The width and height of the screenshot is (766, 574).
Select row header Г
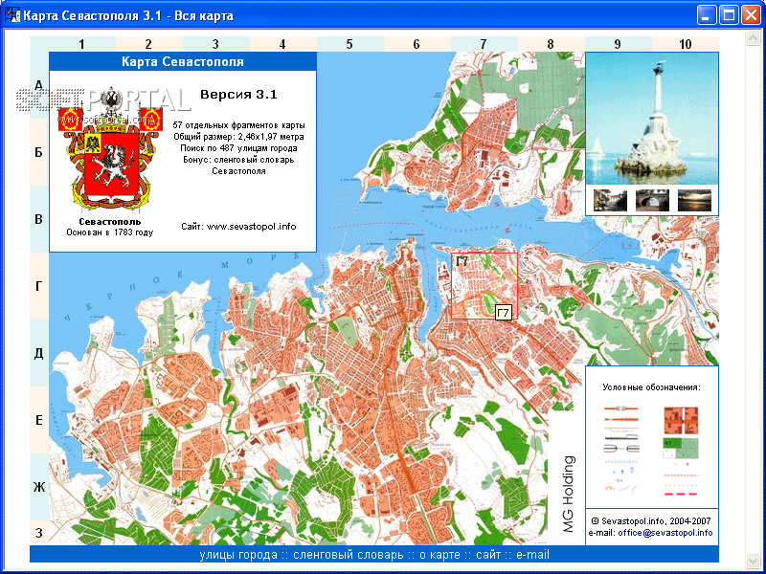click(x=39, y=286)
